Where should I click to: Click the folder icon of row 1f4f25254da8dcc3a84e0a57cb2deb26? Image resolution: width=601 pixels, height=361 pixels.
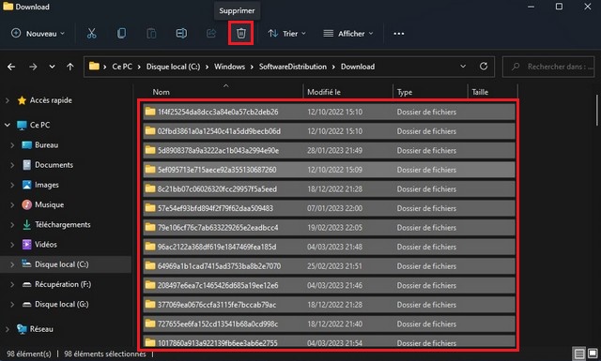coord(150,112)
